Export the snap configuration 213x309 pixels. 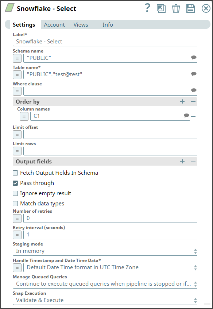click(162, 8)
